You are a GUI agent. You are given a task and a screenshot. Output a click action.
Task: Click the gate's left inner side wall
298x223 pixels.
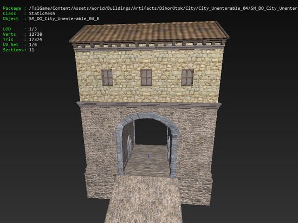click(x=128, y=144)
